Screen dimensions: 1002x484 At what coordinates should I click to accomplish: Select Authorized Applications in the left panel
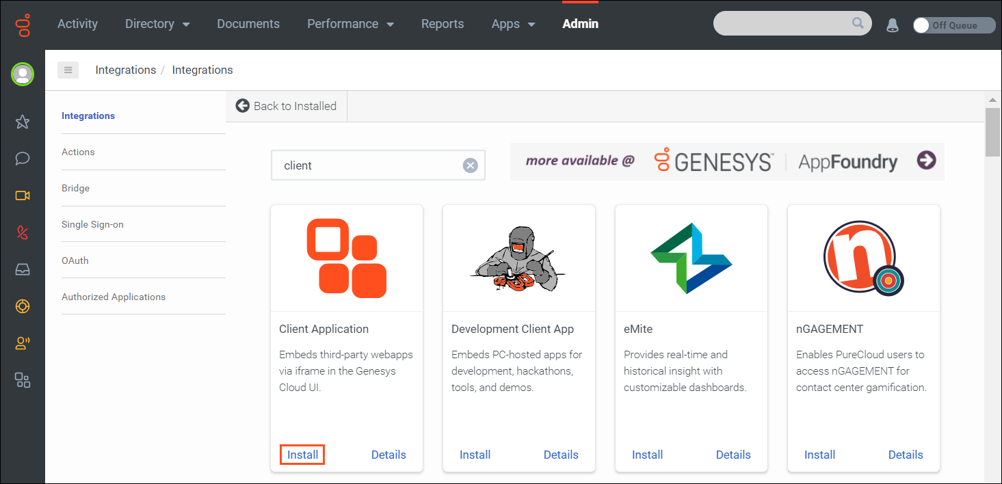click(x=114, y=297)
